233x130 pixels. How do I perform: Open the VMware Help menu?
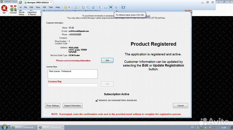point(58,7)
